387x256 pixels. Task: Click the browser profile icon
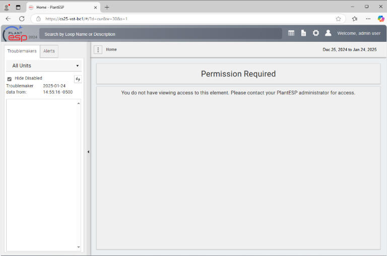click(x=7, y=8)
